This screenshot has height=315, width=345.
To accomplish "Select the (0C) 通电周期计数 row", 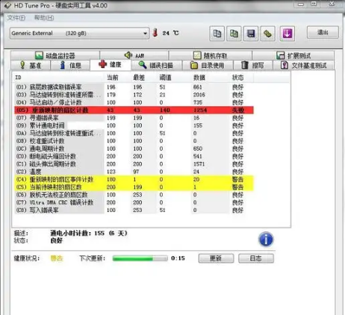I will click(x=134, y=149).
